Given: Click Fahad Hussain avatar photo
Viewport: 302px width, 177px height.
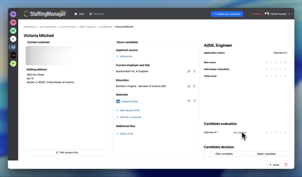Looking at the screenshot, I should click(x=267, y=14).
